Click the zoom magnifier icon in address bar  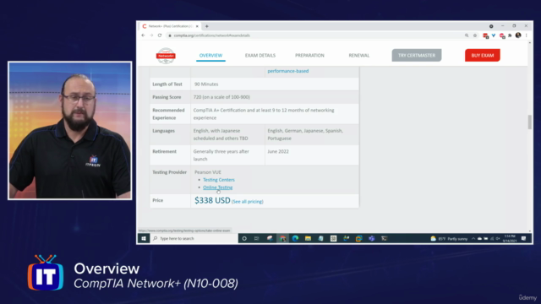[x=467, y=35]
